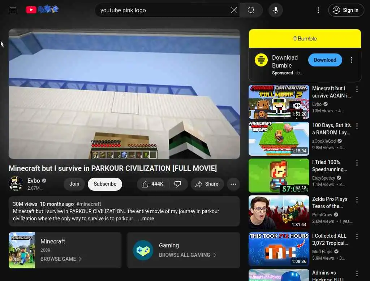Open menu for 'Minecraft but I survive AGAIN'
The height and width of the screenshot is (281, 370).
pos(357,89)
